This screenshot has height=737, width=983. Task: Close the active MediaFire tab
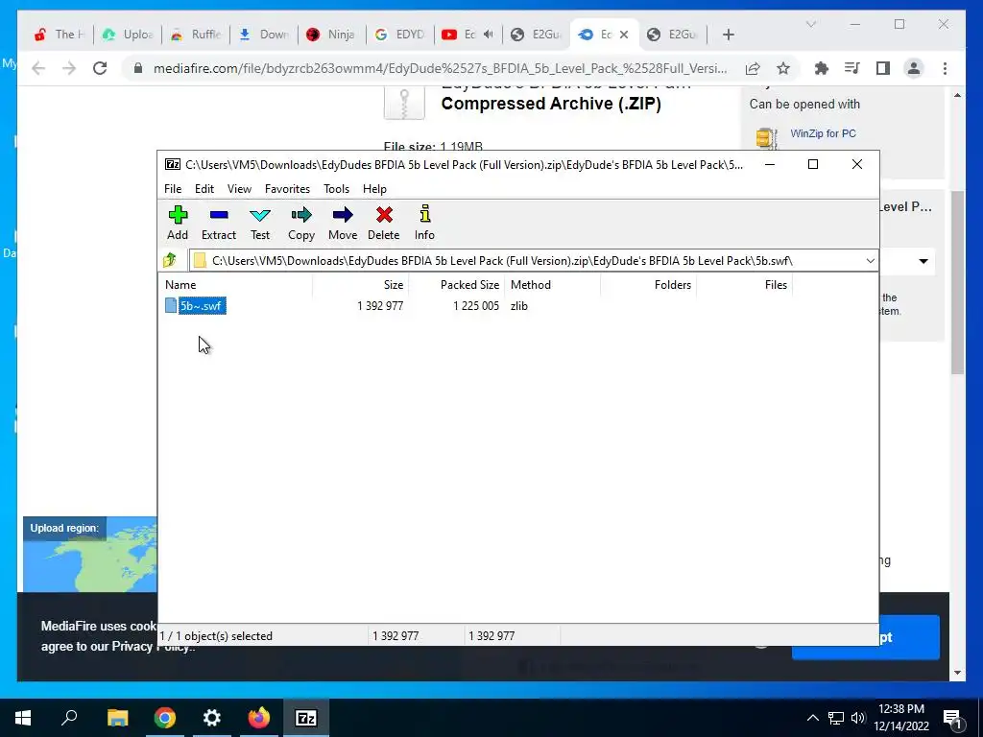pyautogui.click(x=624, y=35)
